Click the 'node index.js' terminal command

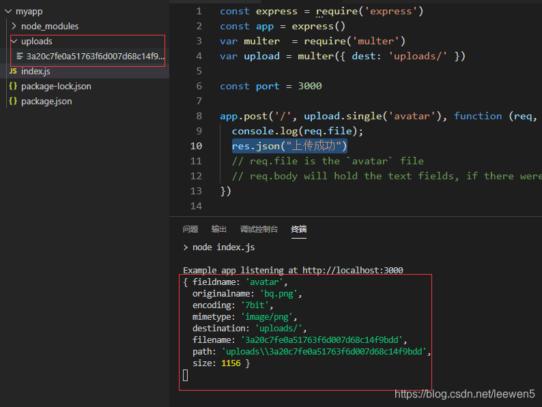[224, 247]
